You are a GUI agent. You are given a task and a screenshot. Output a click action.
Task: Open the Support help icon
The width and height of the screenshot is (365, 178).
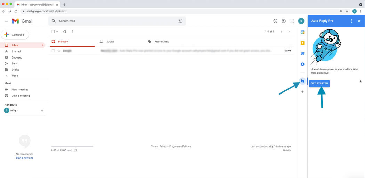tap(275, 21)
